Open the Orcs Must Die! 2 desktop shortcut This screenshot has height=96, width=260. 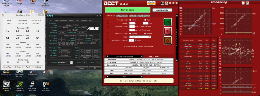coord(6,73)
